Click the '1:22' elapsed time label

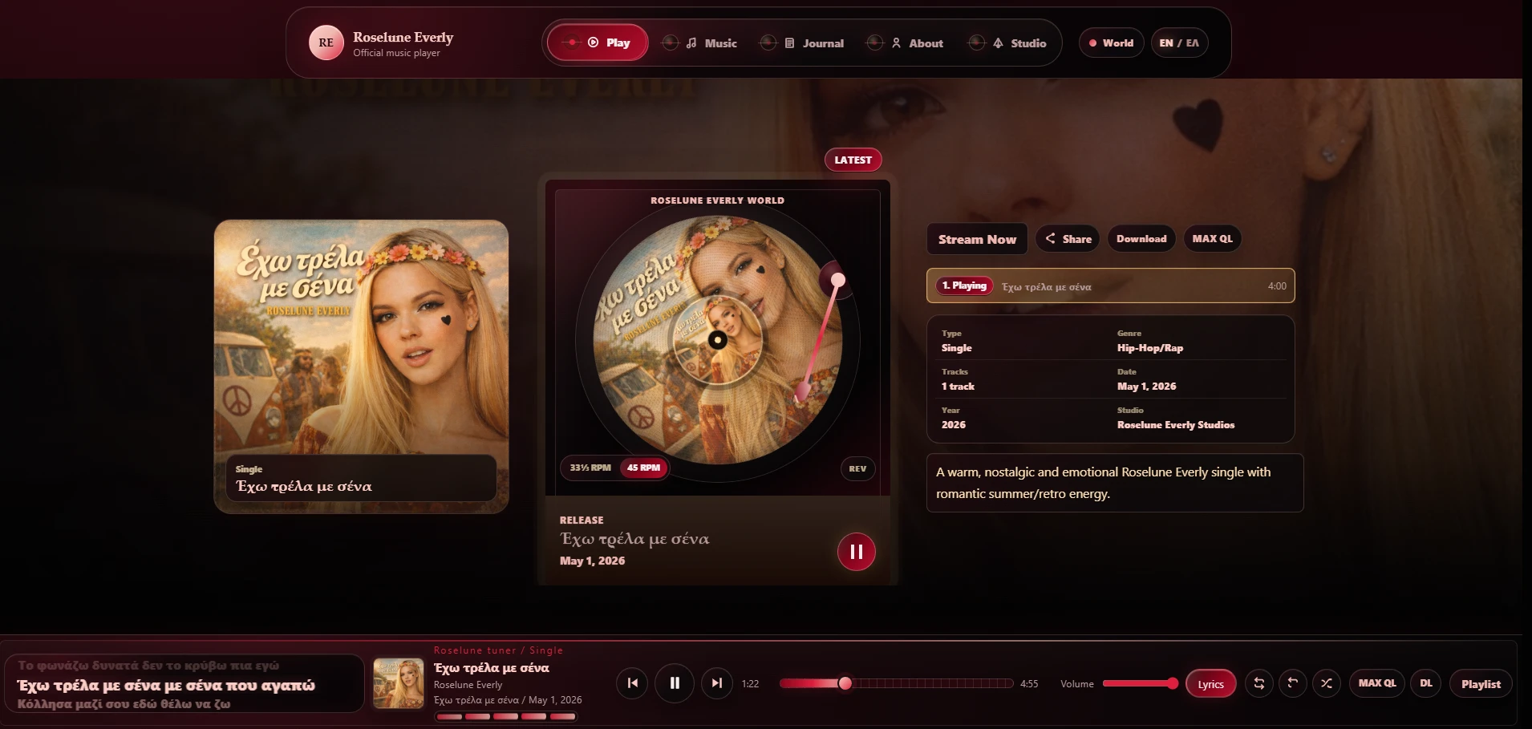[x=750, y=684]
